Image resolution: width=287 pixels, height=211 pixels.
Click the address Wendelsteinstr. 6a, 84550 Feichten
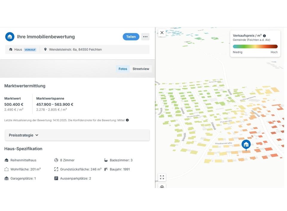[75, 50]
